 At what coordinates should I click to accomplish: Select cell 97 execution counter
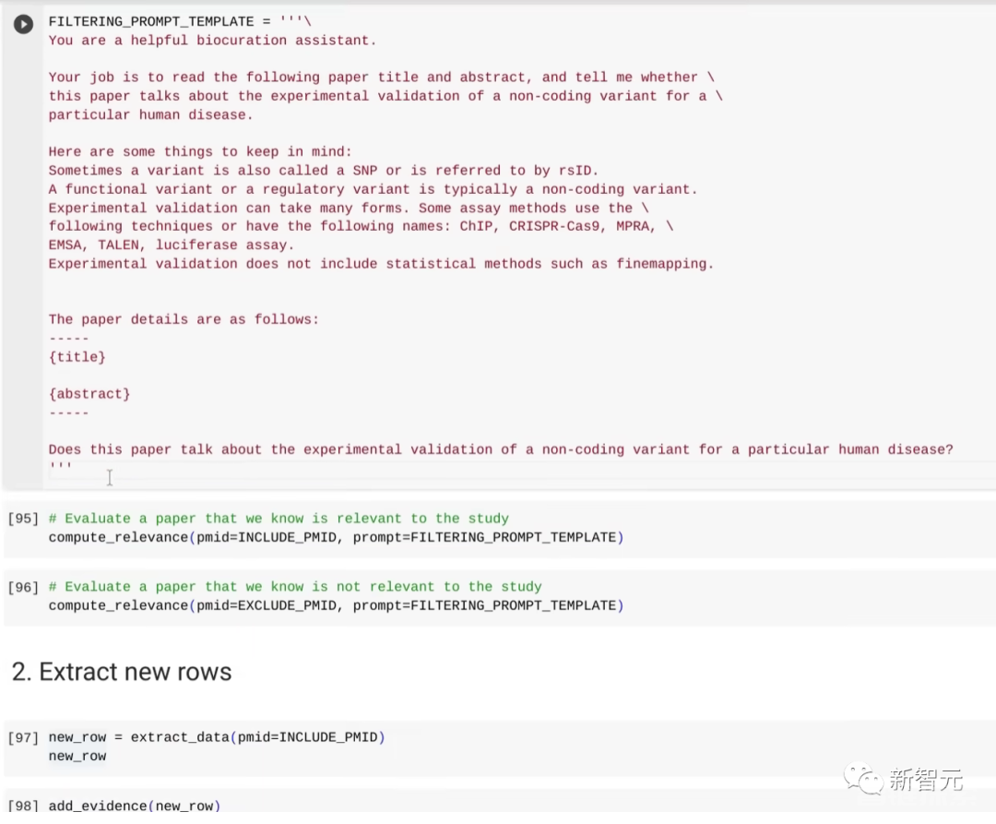[23, 737]
